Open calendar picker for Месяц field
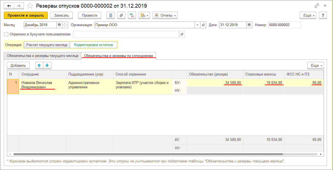333x170 pixels. pos(59,25)
